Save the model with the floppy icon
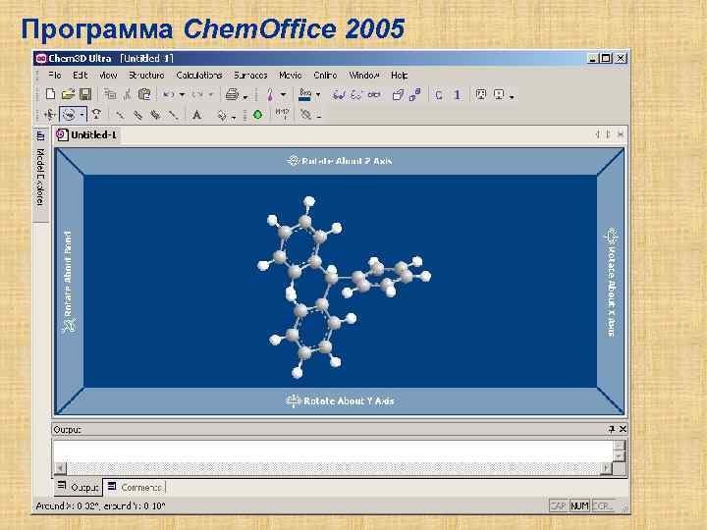The height and width of the screenshot is (530, 707). [85, 94]
